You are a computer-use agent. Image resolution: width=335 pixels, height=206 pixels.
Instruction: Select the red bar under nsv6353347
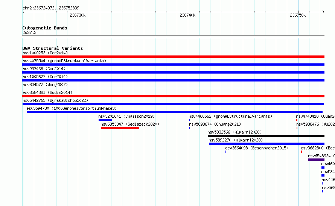tap(120, 128)
